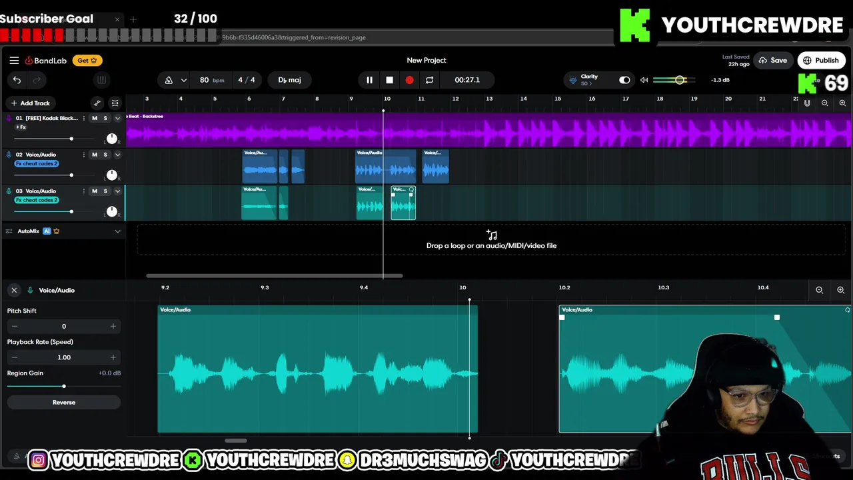Zoom in the main timeline

tap(842, 103)
